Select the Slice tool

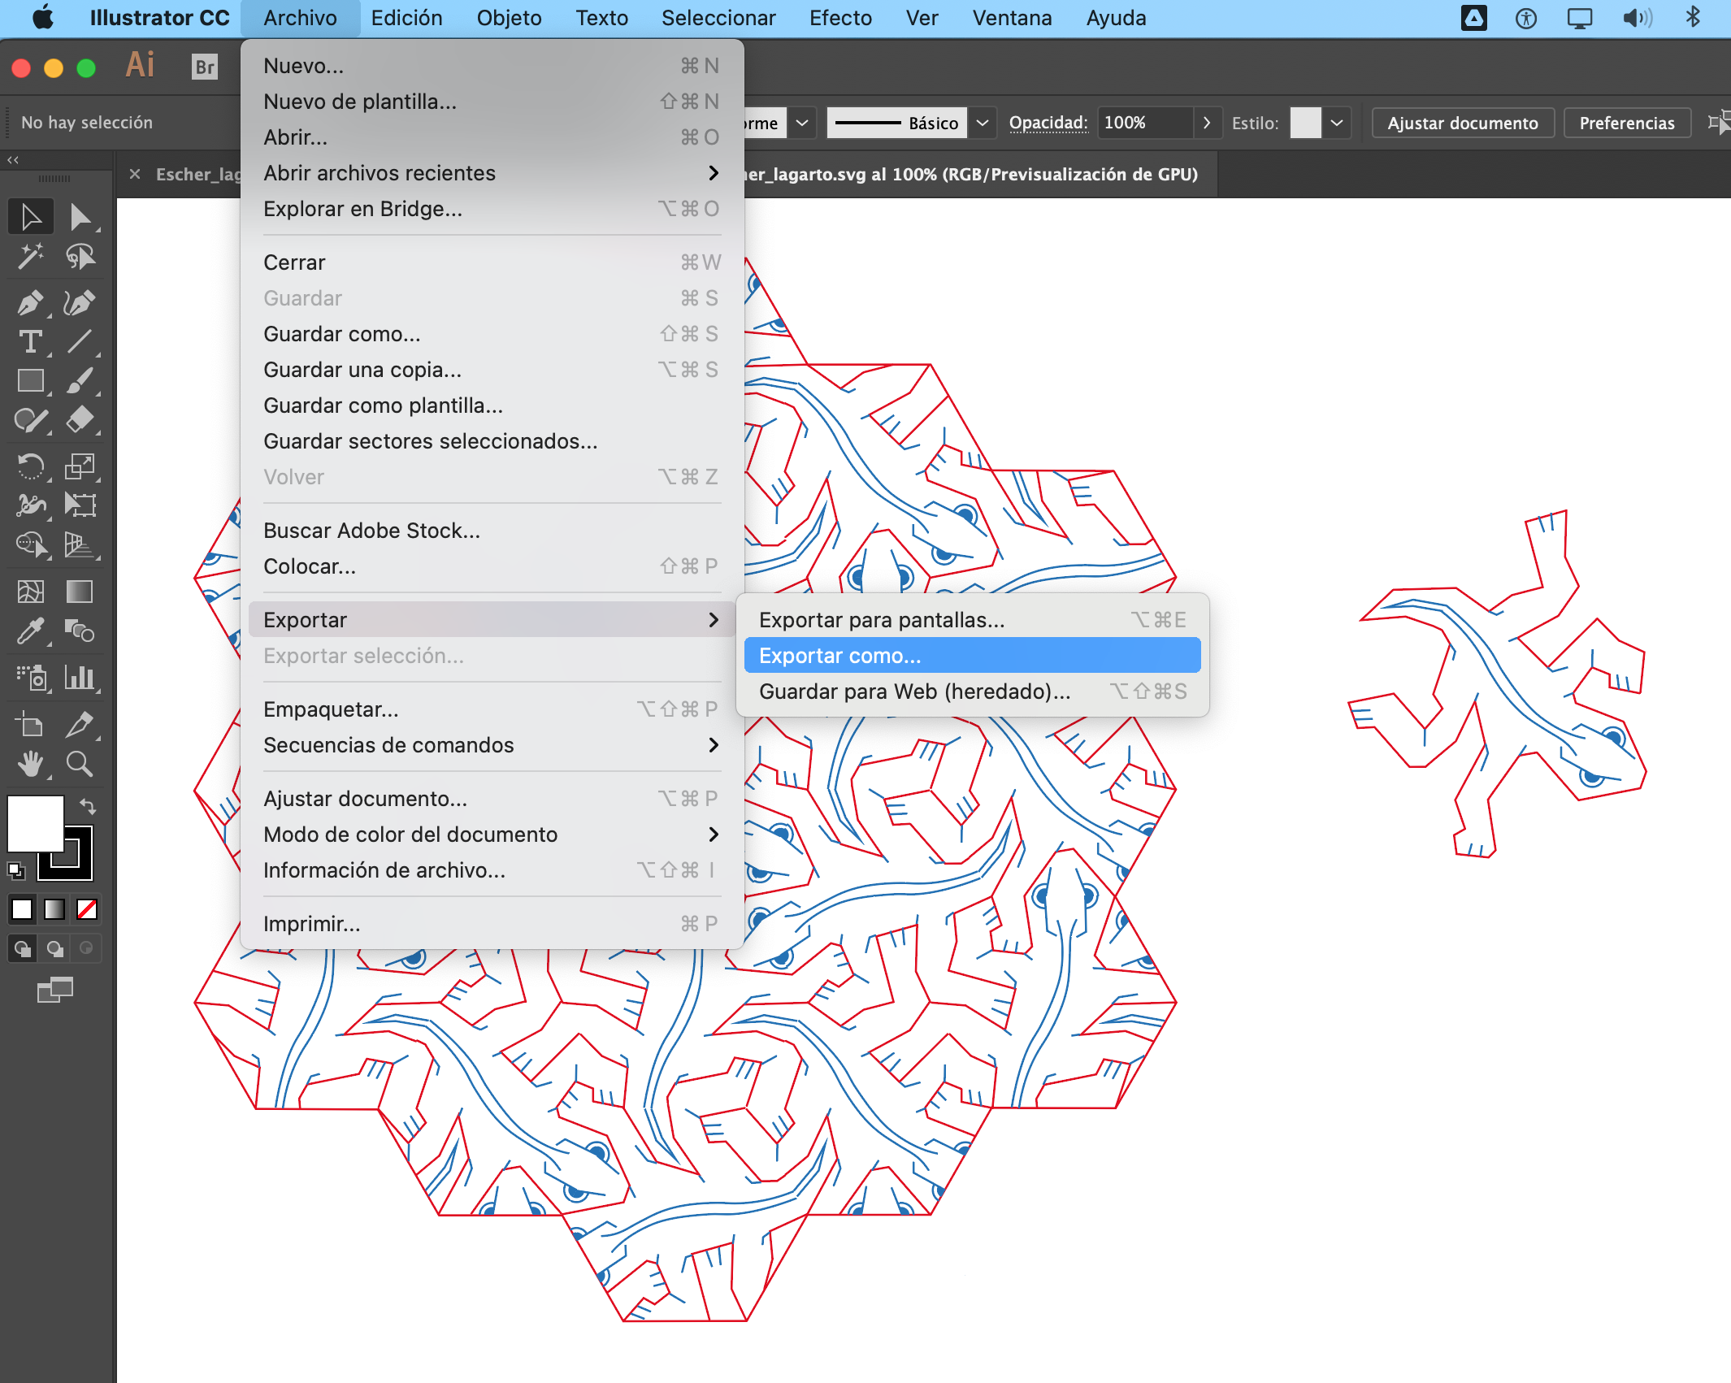click(80, 723)
